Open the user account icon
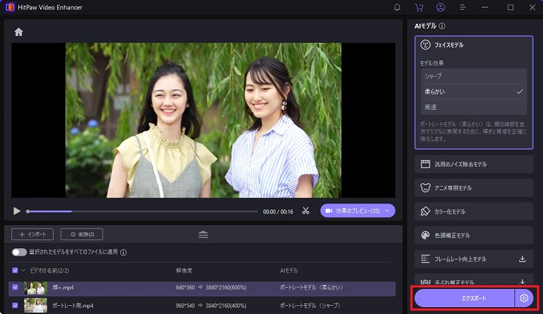Viewport: 543px width, 314px height. pos(441,7)
